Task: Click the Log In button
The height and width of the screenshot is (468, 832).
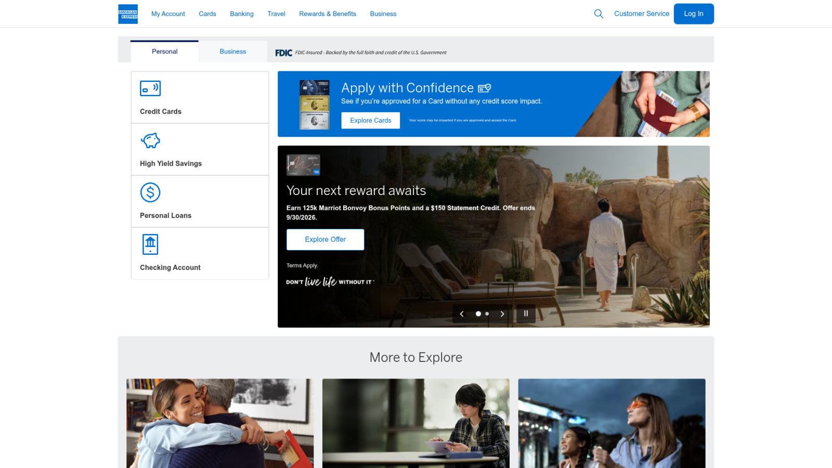Action: [x=694, y=14]
